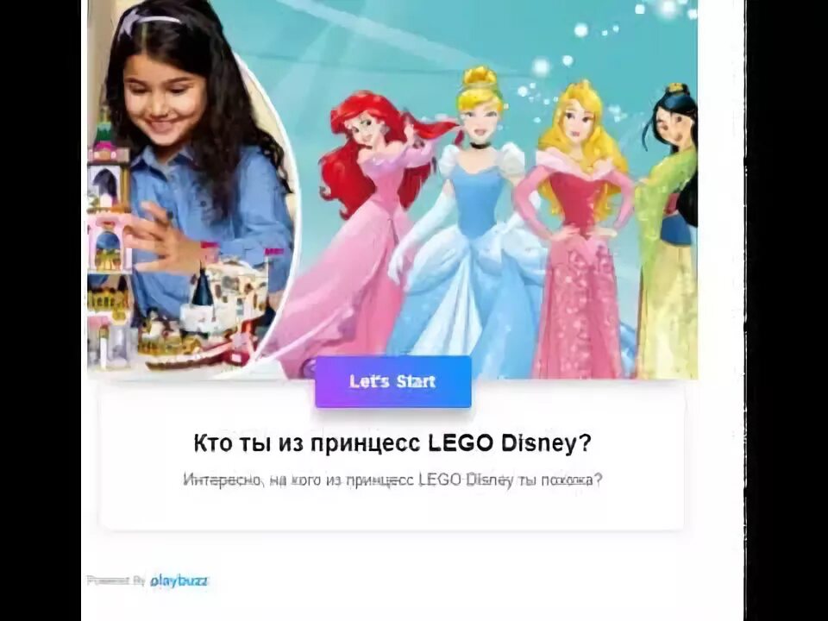This screenshot has width=828, height=621.
Task: Open the playbuzz logo link
Action: point(179,580)
